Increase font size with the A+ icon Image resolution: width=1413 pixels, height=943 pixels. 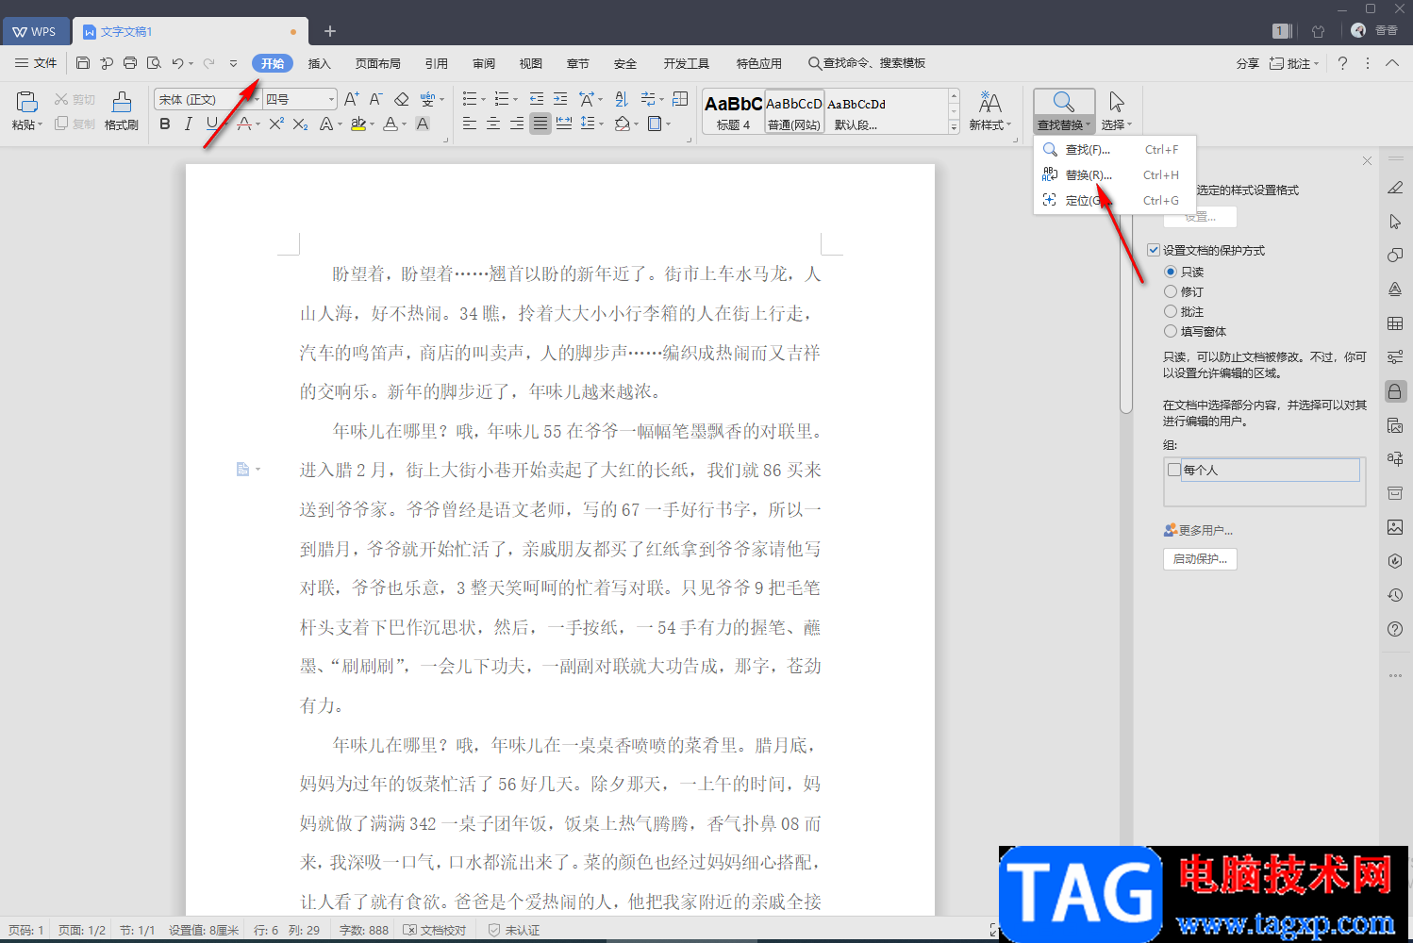[352, 99]
